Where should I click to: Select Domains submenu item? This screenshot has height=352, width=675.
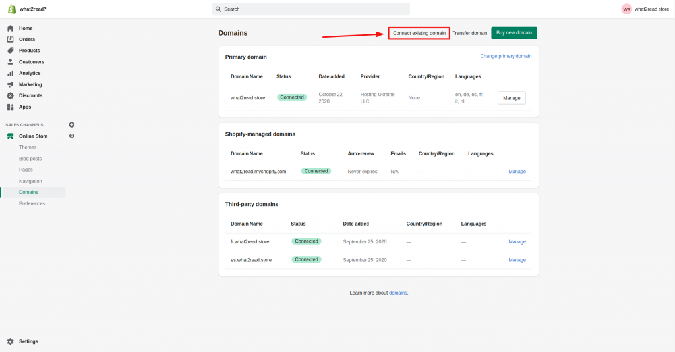coord(28,192)
